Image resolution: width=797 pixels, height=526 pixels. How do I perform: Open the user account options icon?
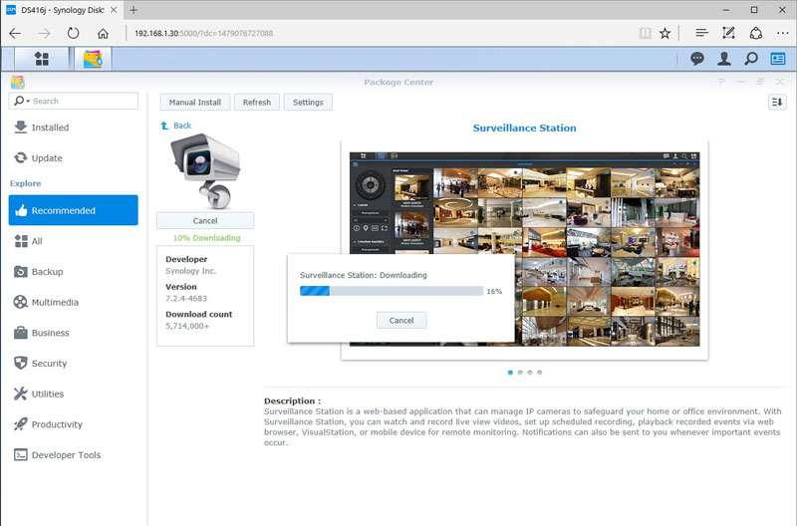724,59
